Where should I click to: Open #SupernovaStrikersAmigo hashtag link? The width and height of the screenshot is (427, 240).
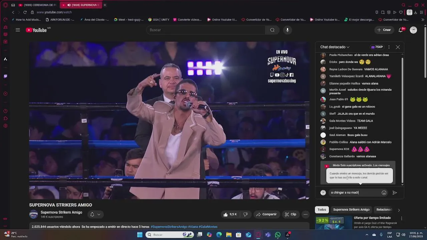point(169,227)
